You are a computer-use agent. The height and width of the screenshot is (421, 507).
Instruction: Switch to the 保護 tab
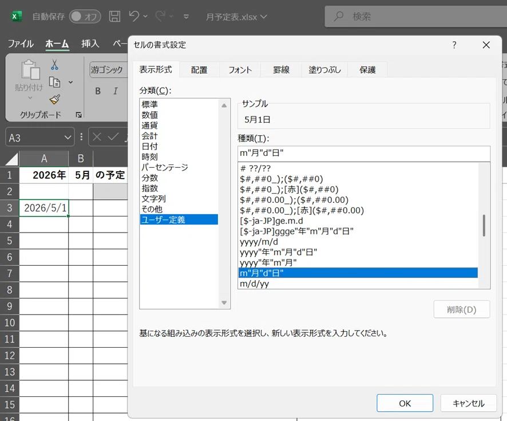tap(367, 70)
